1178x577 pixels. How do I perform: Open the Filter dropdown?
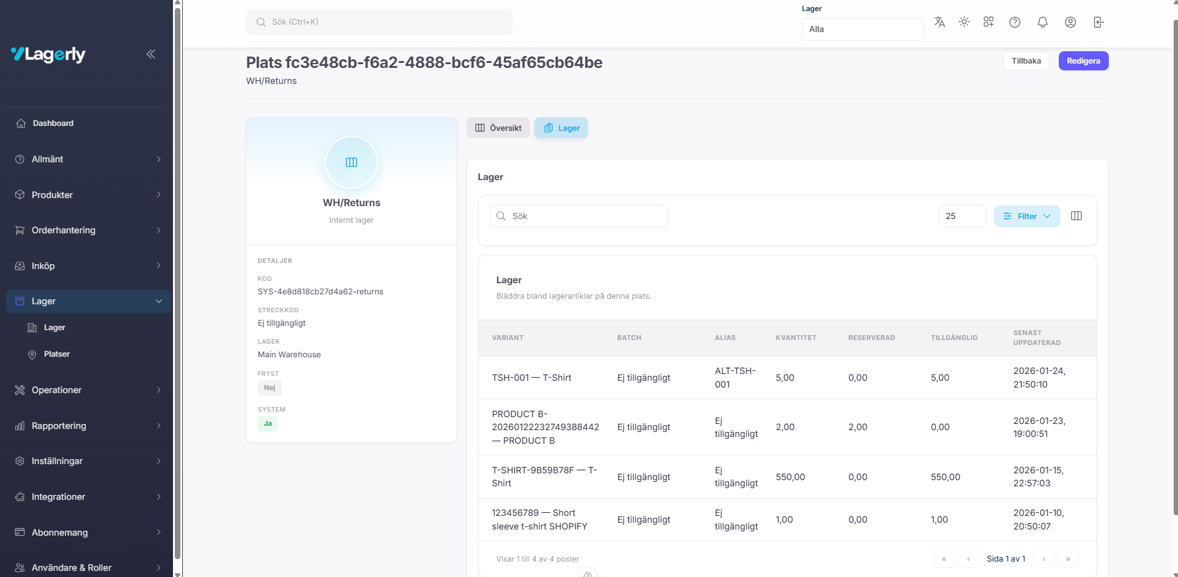[x=1027, y=217]
